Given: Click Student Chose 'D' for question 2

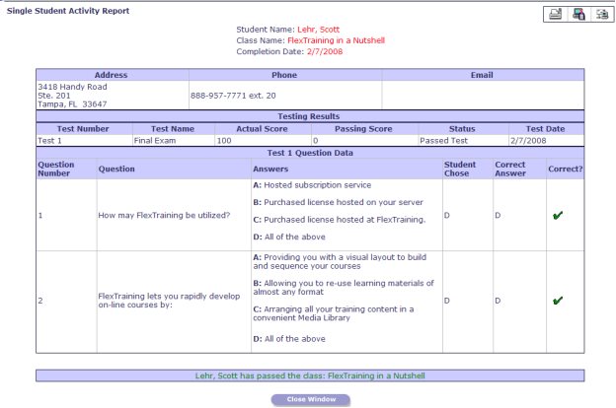Looking at the screenshot, I should click(x=446, y=301).
